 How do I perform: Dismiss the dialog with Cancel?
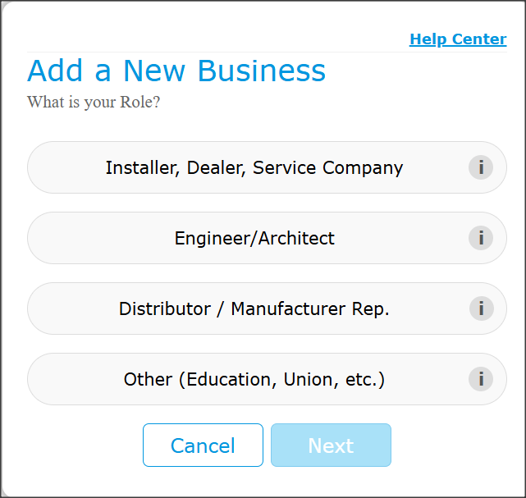pos(203,445)
